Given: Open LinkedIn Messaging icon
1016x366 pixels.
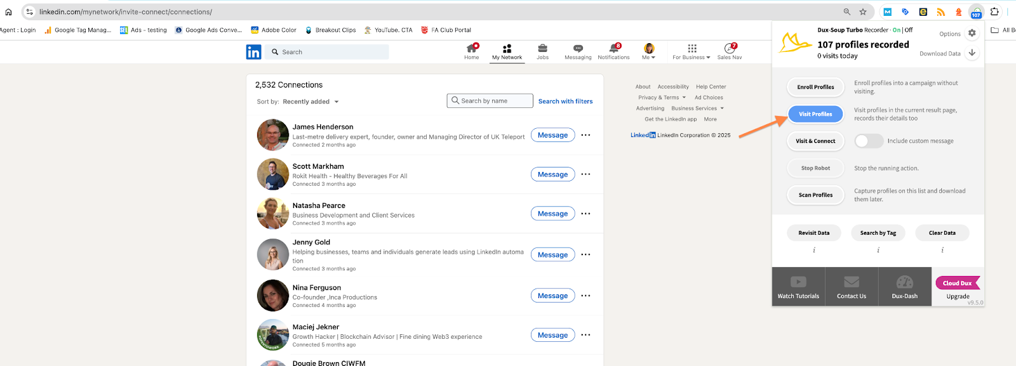Looking at the screenshot, I should [578, 49].
